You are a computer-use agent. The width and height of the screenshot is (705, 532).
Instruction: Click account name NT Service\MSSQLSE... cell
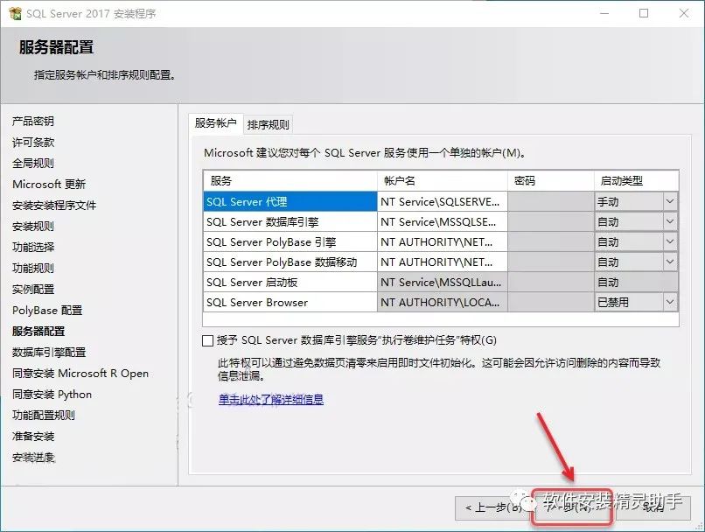[443, 221]
